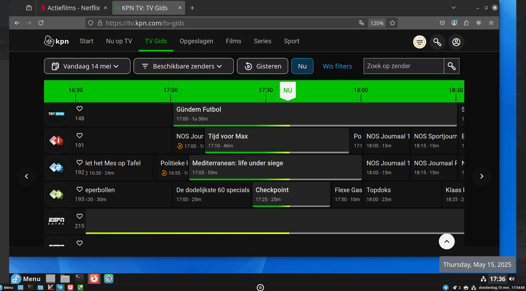Image resolution: width=526 pixels, height=291 pixels.
Task: Open Mediterranean: life under siege programme
Action: [275, 168]
